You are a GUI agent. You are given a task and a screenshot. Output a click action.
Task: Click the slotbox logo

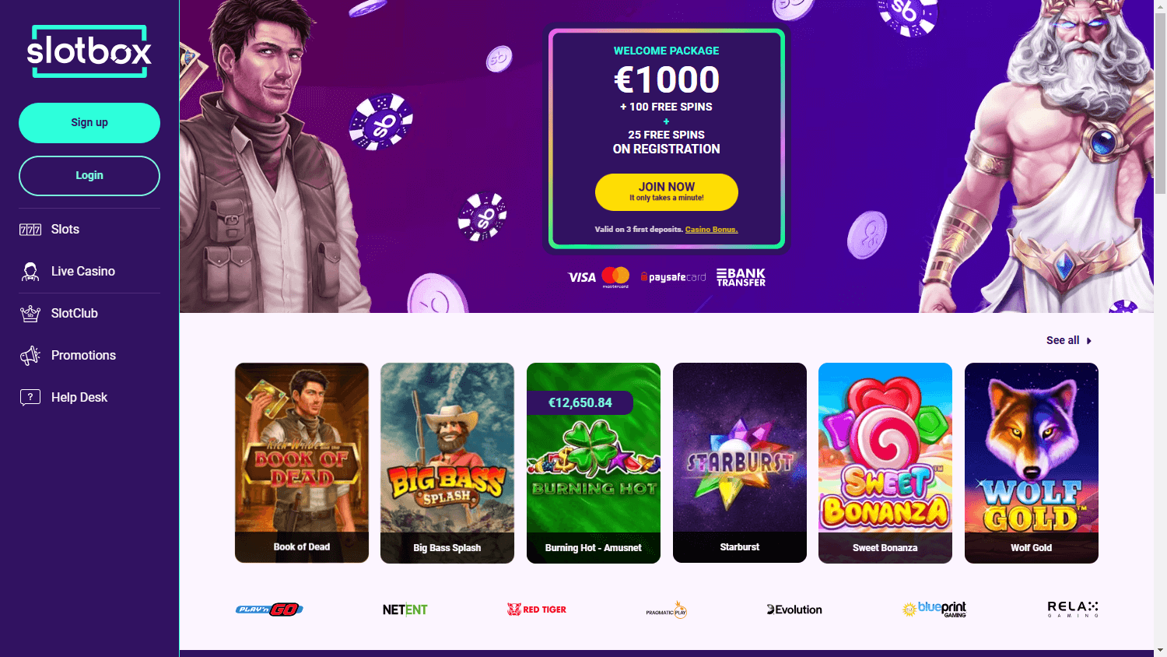pyautogui.click(x=89, y=51)
